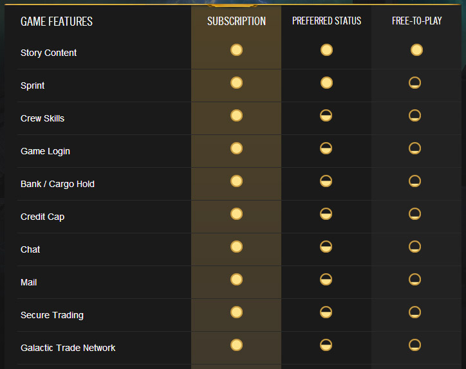Select the Free-to-Play column header
This screenshot has height=369, width=466.
pos(416,21)
